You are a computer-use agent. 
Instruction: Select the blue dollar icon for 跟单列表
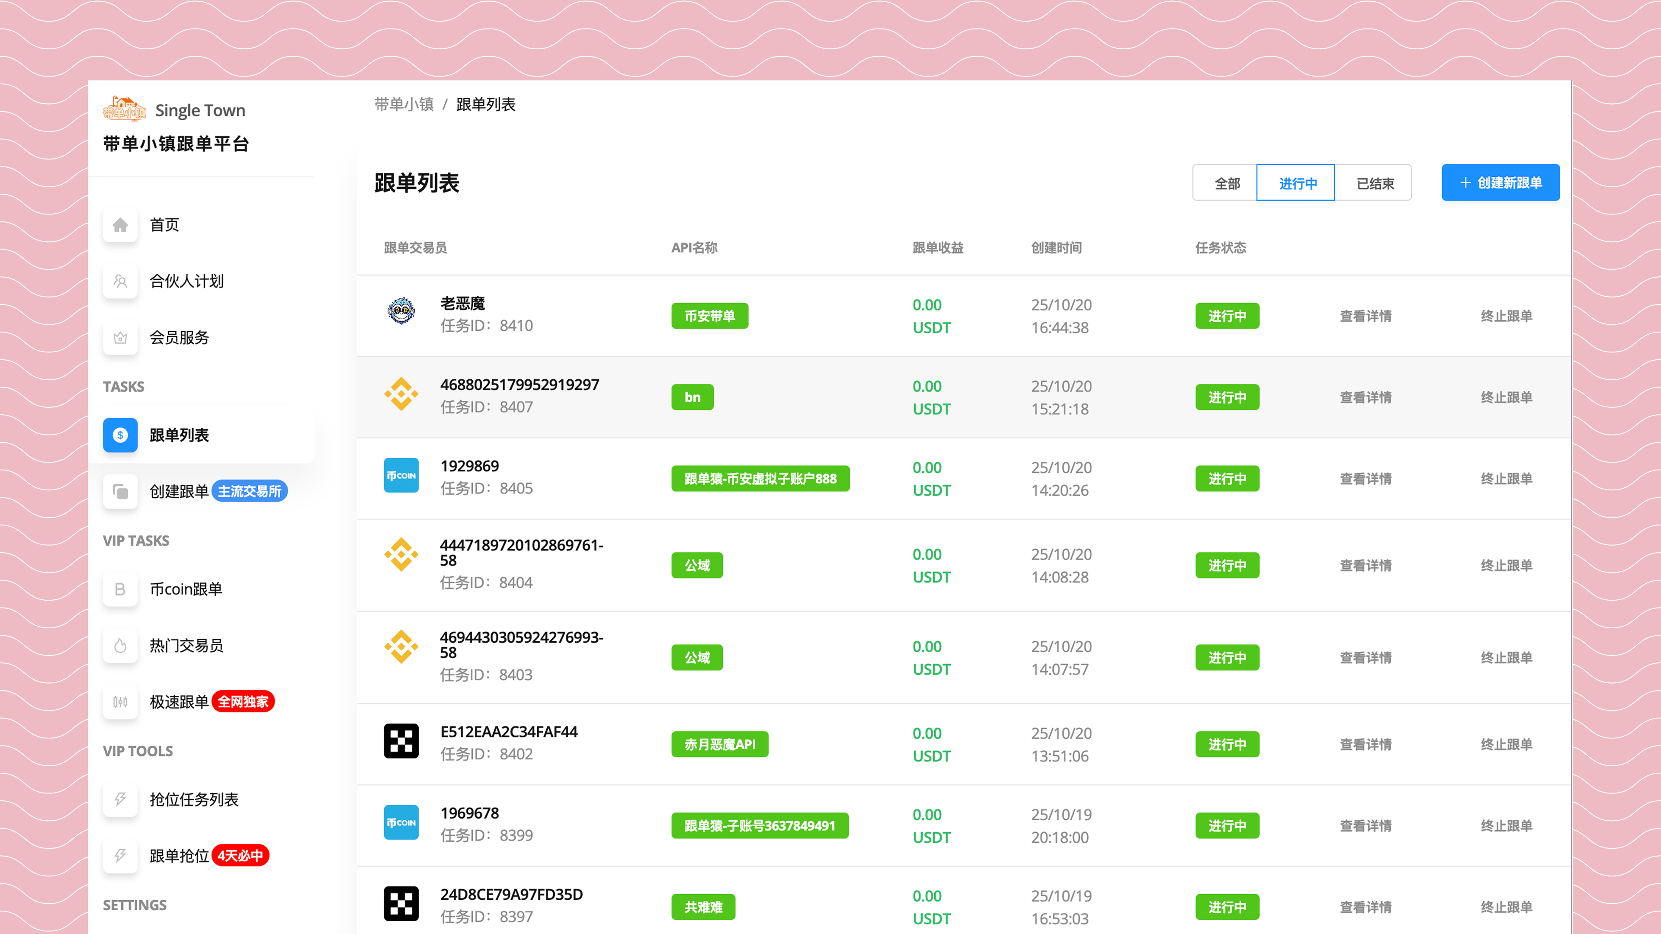click(x=120, y=435)
